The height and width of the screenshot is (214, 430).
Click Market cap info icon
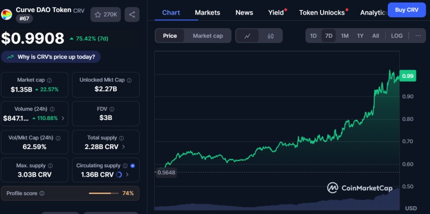50,81
